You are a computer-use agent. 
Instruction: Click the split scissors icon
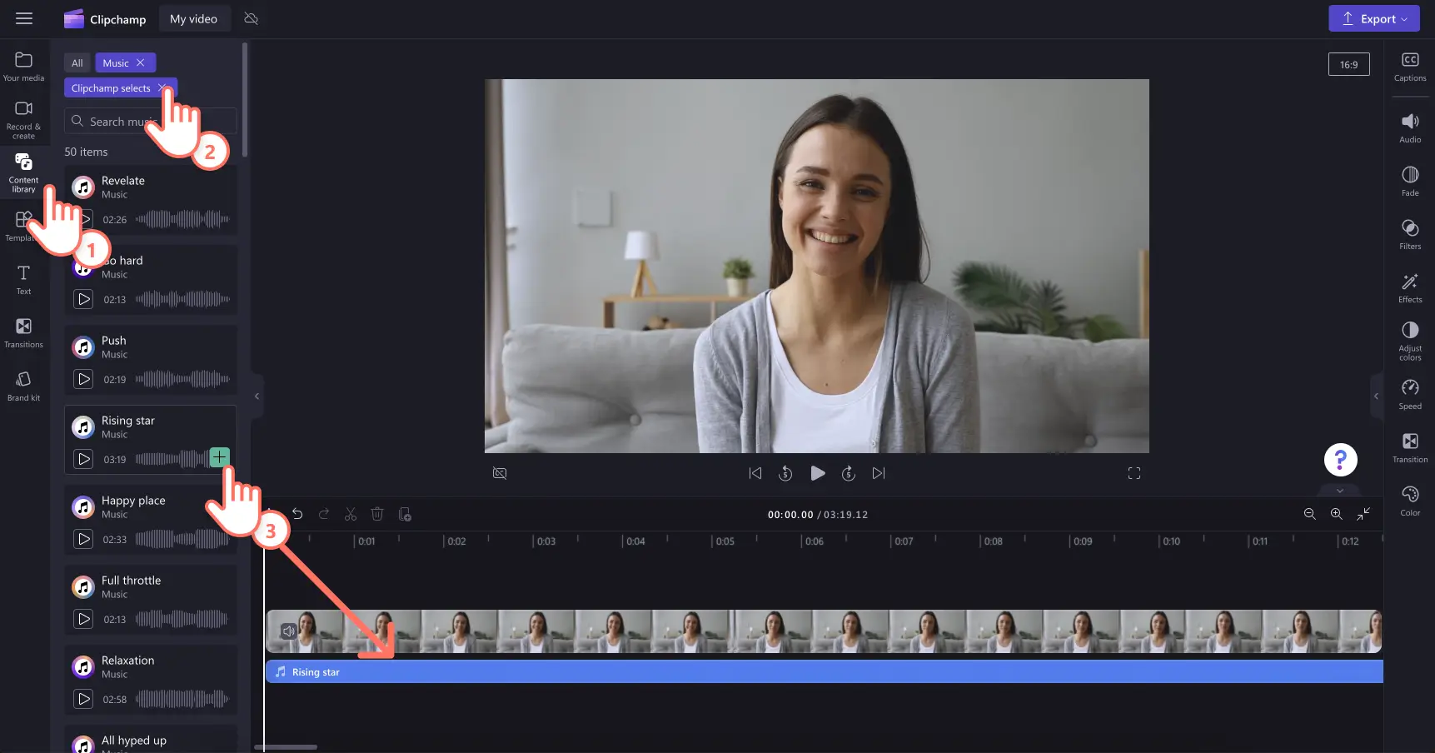pos(351,514)
